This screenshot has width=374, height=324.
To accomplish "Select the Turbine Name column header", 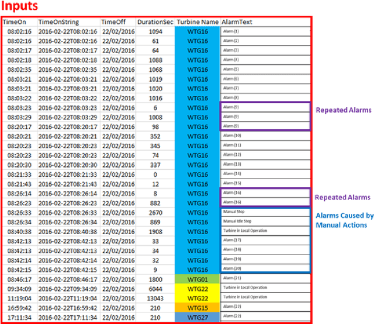I will pyautogui.click(x=198, y=22).
